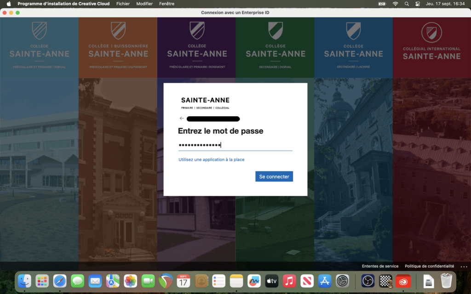Open Ententes de service link

click(380, 266)
